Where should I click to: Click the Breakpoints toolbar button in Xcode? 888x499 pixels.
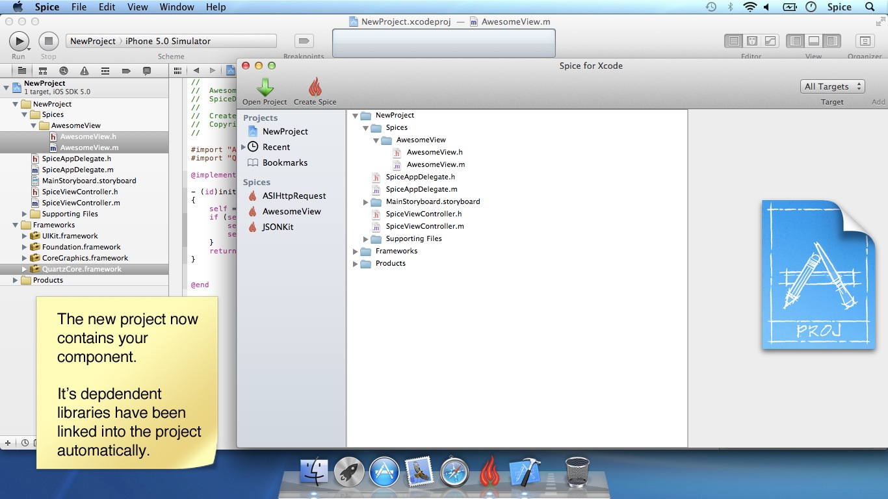[x=304, y=41]
